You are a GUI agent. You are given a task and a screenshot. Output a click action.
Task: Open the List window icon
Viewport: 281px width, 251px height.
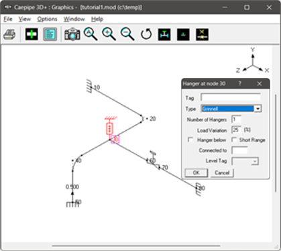coord(50,34)
